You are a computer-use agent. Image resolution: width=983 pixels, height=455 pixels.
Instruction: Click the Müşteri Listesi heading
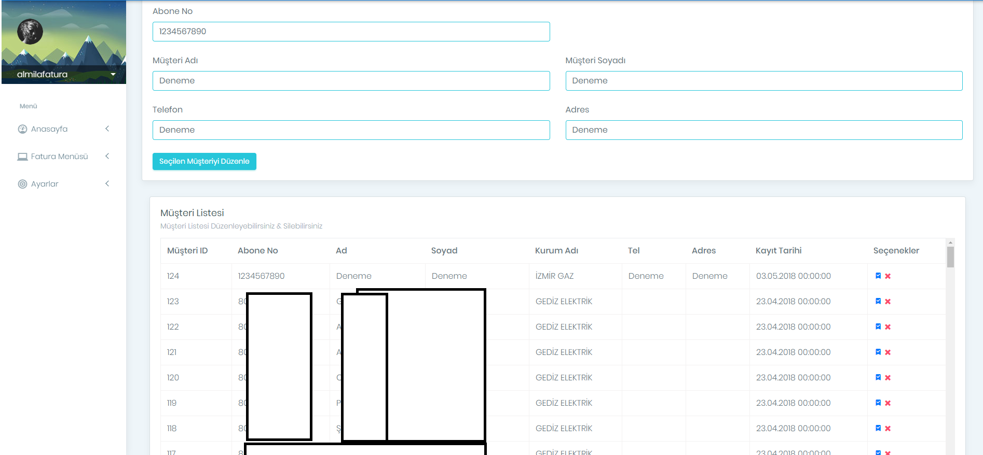click(x=192, y=213)
